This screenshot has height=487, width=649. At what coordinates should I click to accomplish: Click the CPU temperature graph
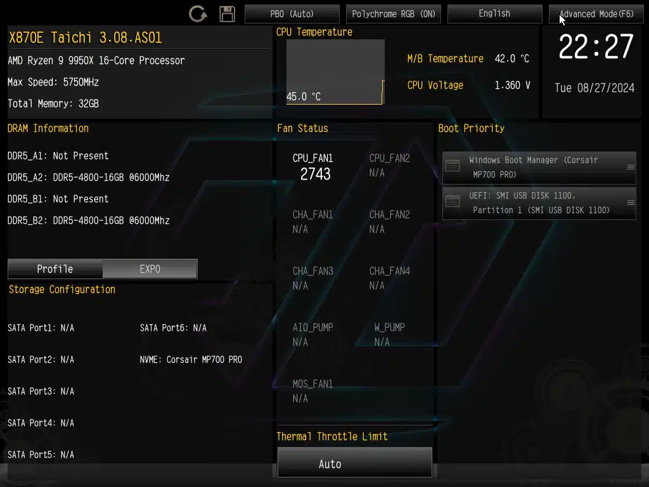pos(335,71)
